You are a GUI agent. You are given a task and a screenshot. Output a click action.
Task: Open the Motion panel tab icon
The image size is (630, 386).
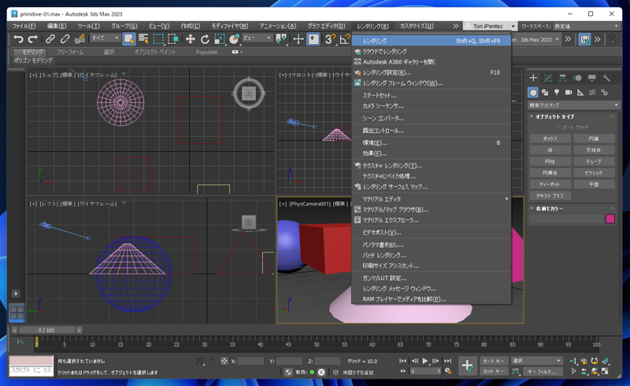[577, 78]
